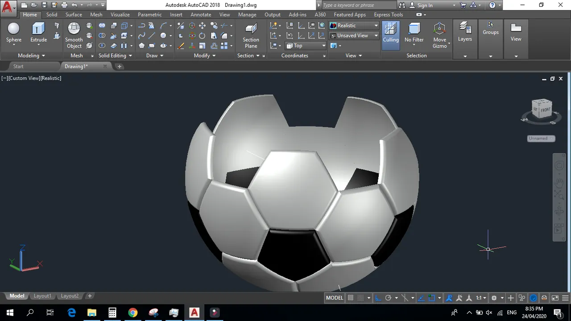This screenshot has height=321, width=571.
Task: Open Chrome from the Windows taskbar
Action: pos(132,312)
